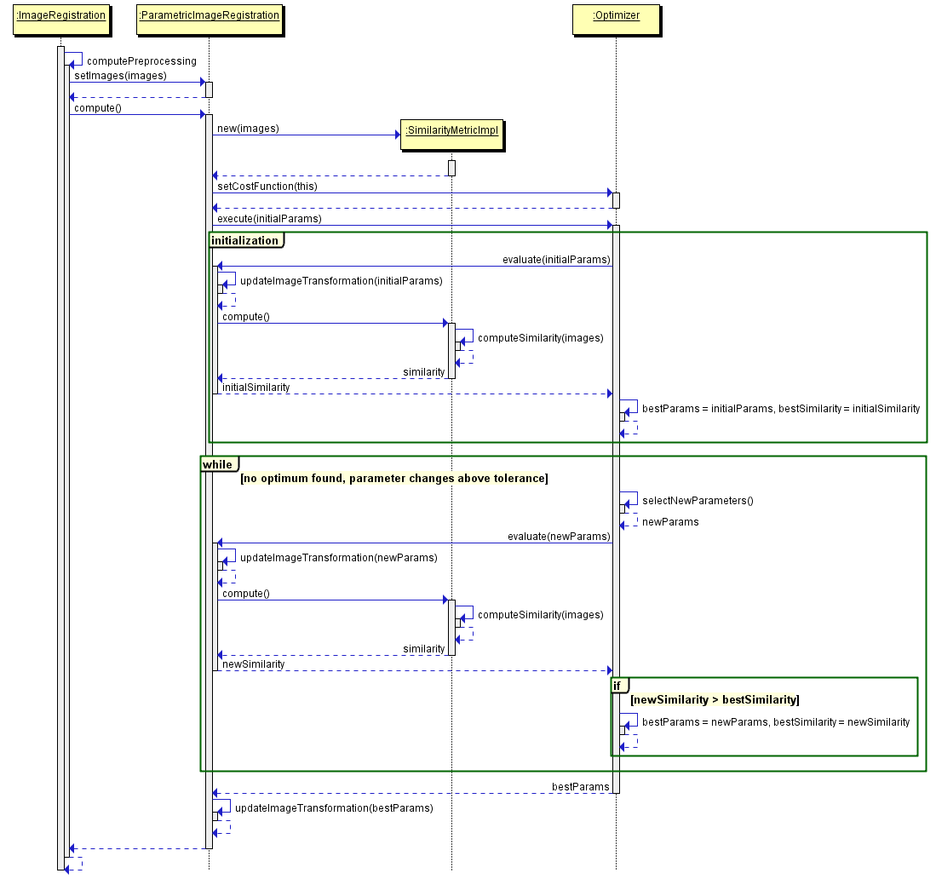Click the updateImageTransformation(initialParams) self-call label
The height and width of the screenshot is (879, 936).
[x=341, y=280]
